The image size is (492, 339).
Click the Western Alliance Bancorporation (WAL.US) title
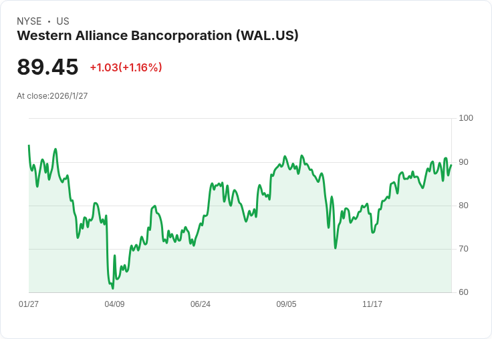(158, 35)
